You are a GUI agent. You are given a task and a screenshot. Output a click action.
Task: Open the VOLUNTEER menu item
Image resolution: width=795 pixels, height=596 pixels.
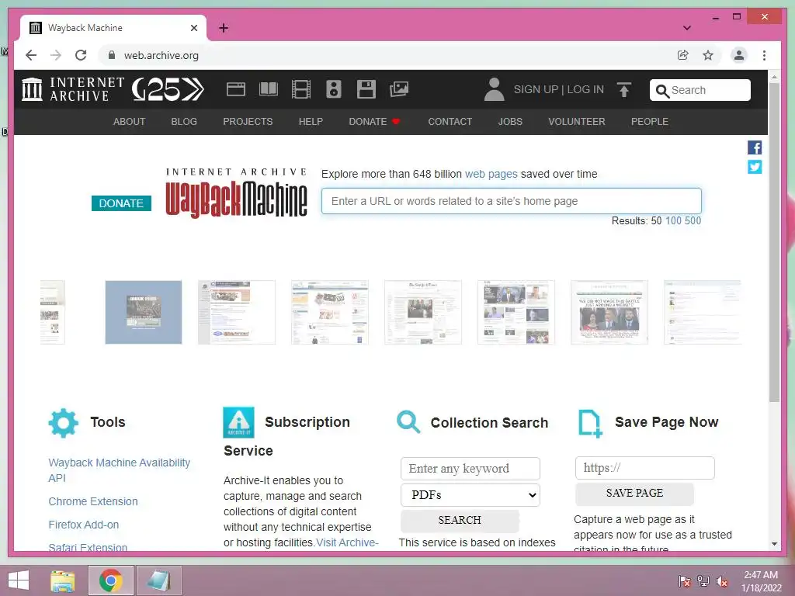click(x=577, y=122)
